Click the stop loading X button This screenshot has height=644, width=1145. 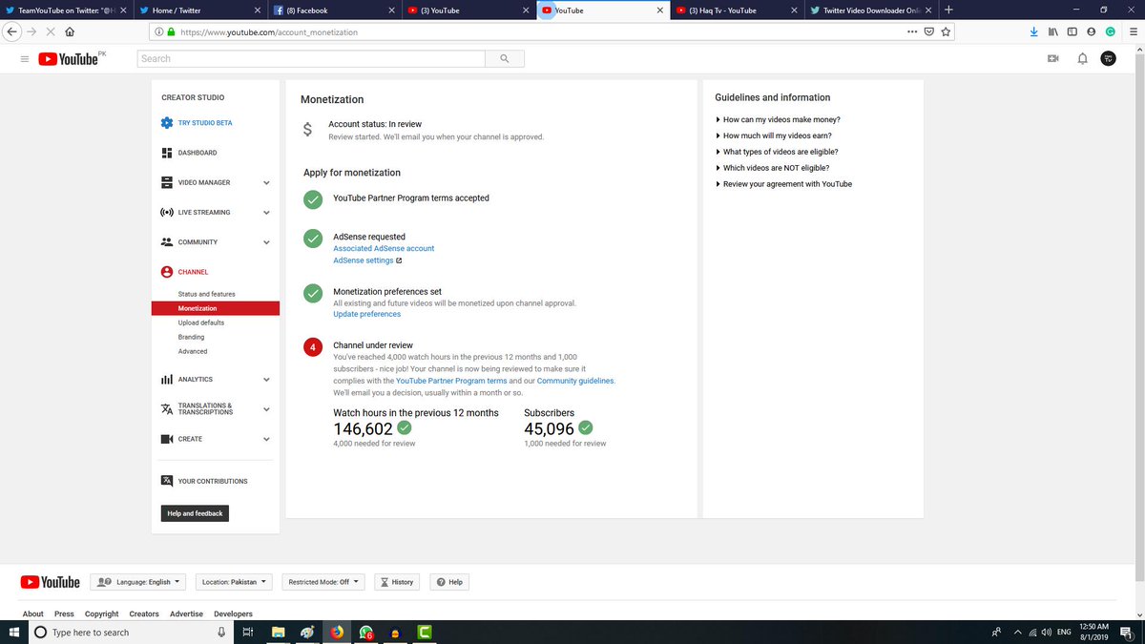50,31
